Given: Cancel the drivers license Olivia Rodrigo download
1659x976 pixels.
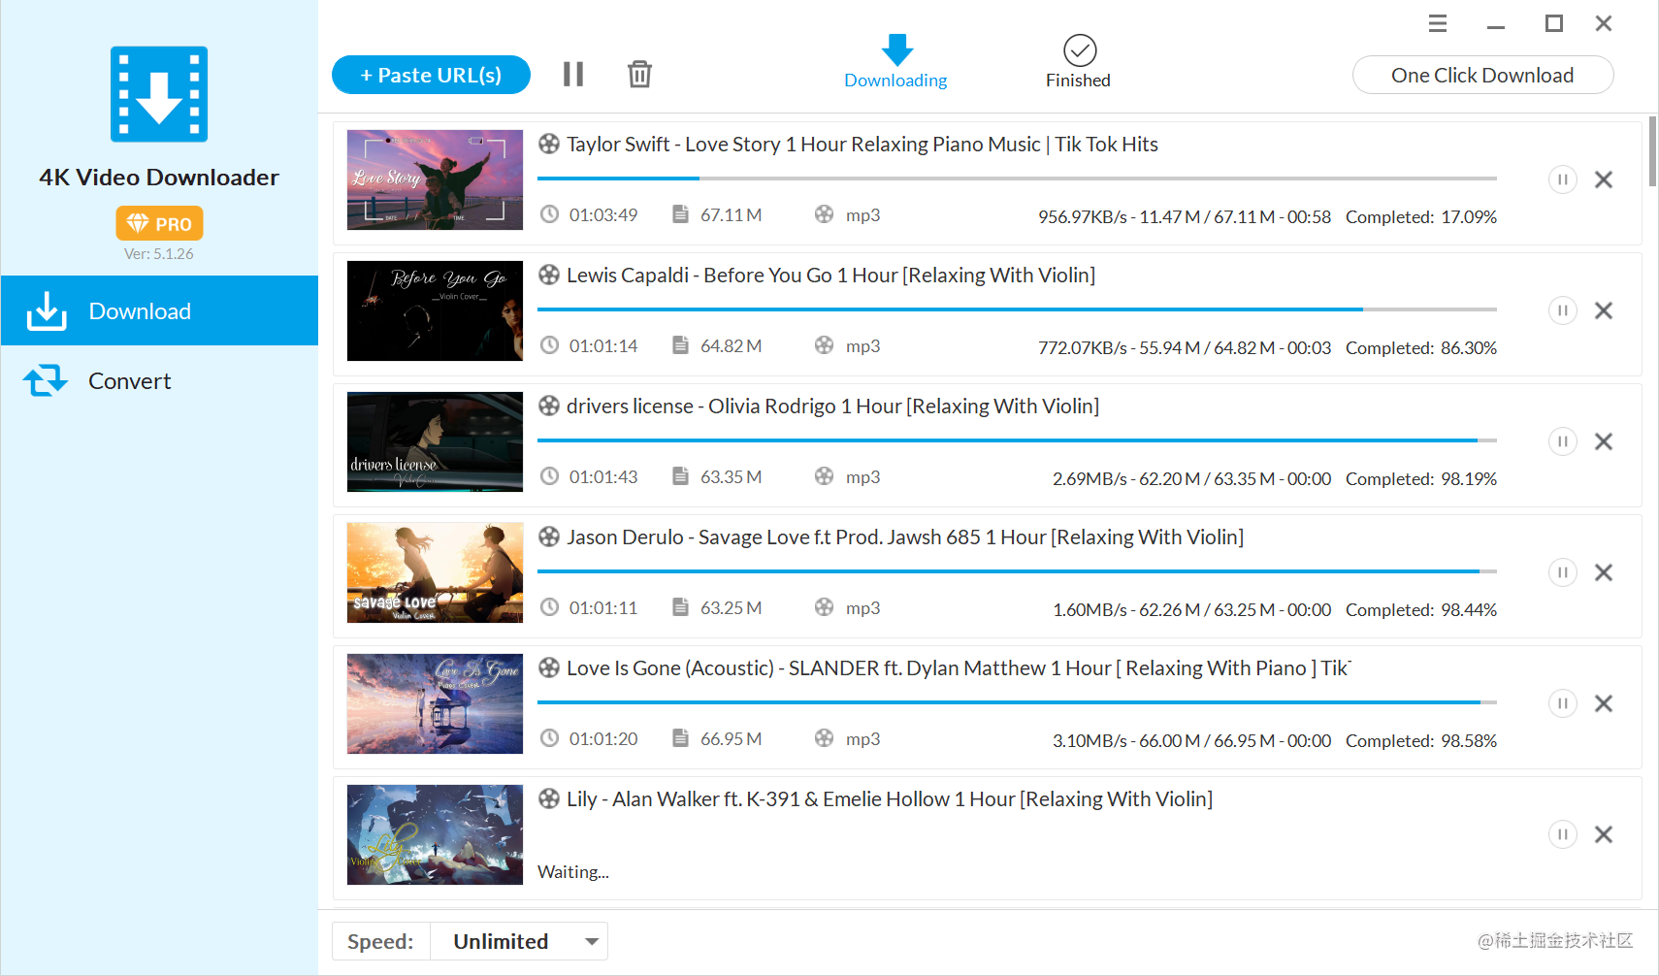Looking at the screenshot, I should click(1604, 441).
